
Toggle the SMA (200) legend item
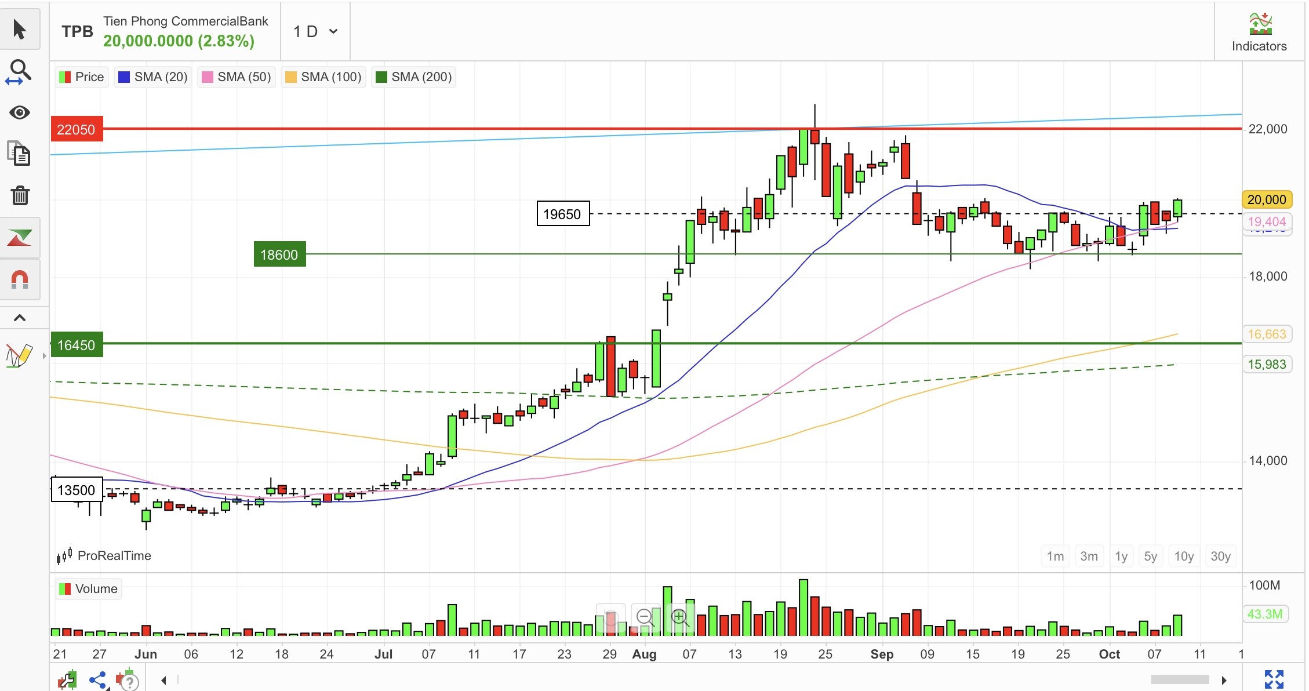click(413, 77)
